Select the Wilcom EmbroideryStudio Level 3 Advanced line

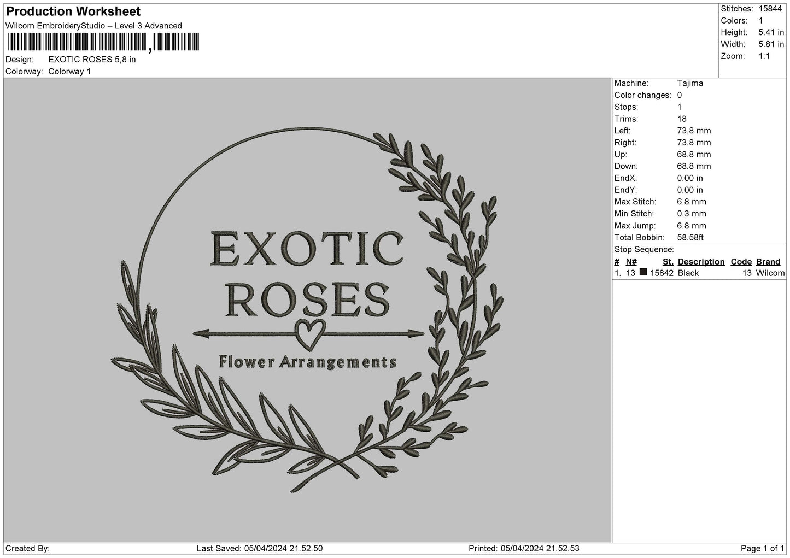click(93, 26)
